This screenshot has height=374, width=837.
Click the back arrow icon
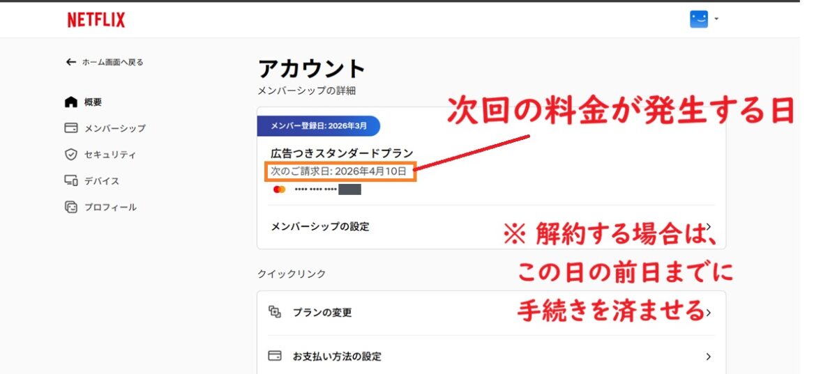(x=70, y=62)
